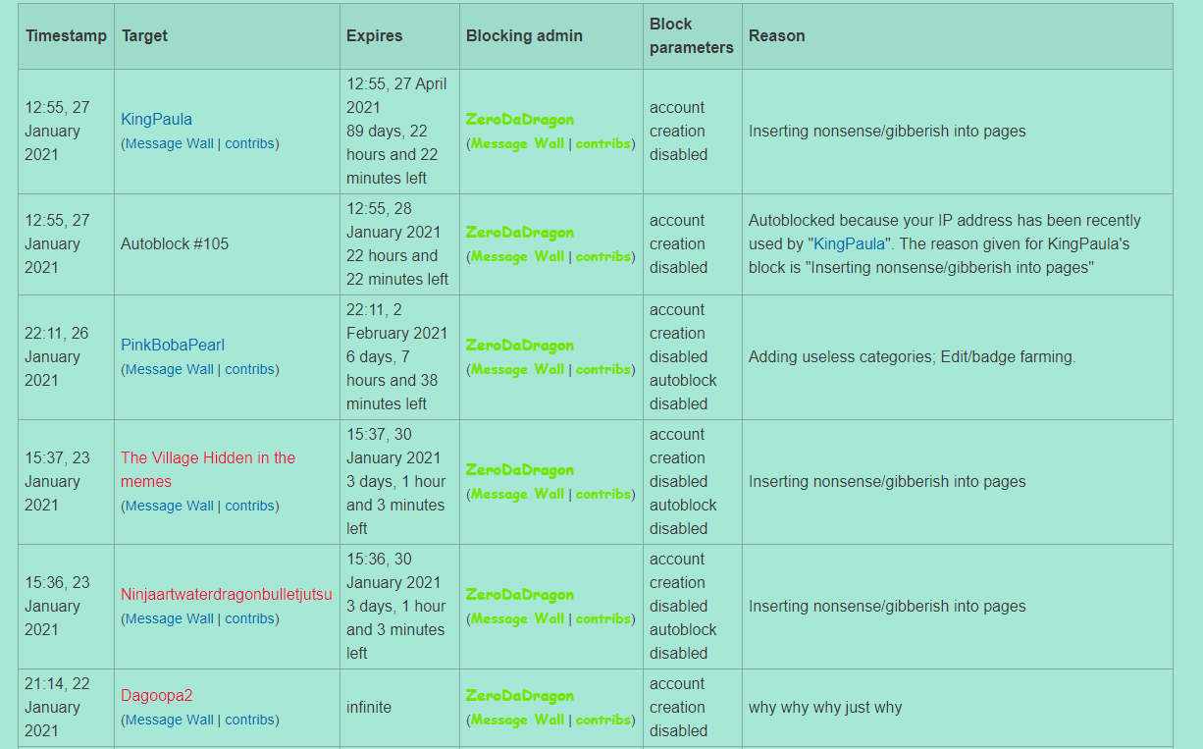Open ZeroDaDragon admin link in KingPaula row
This screenshot has width=1203, height=749.
coord(519,119)
